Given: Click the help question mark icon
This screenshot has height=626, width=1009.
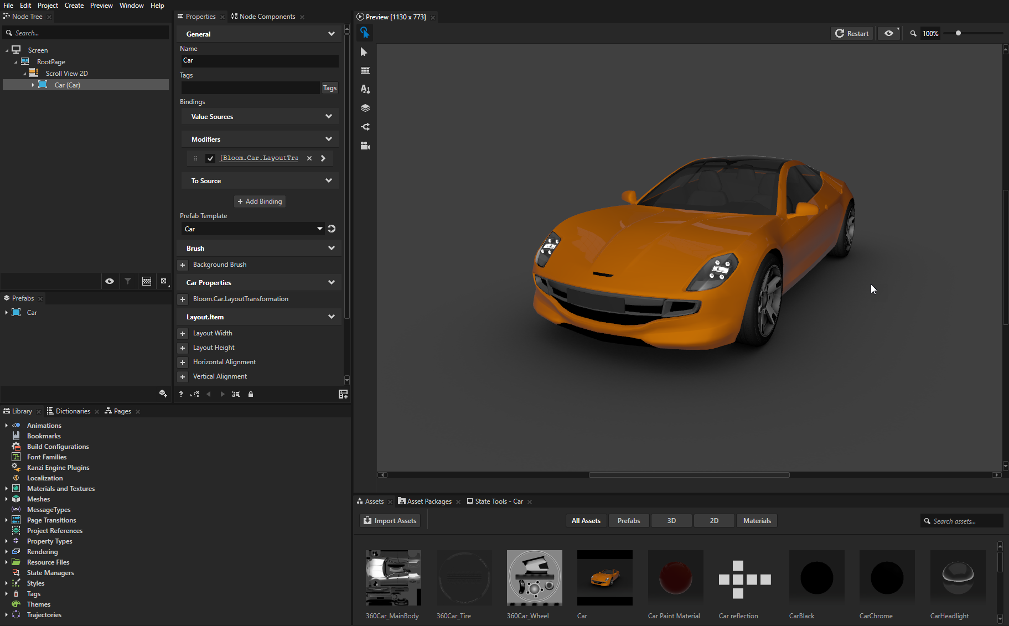Looking at the screenshot, I should [181, 394].
